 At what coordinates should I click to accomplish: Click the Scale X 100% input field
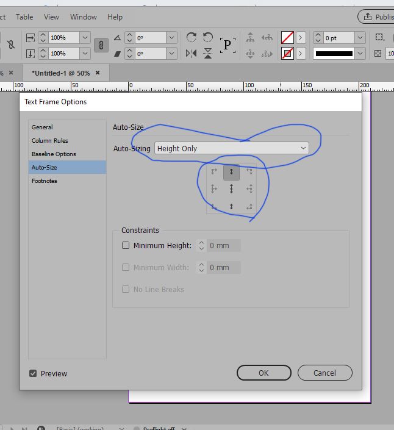(x=64, y=38)
